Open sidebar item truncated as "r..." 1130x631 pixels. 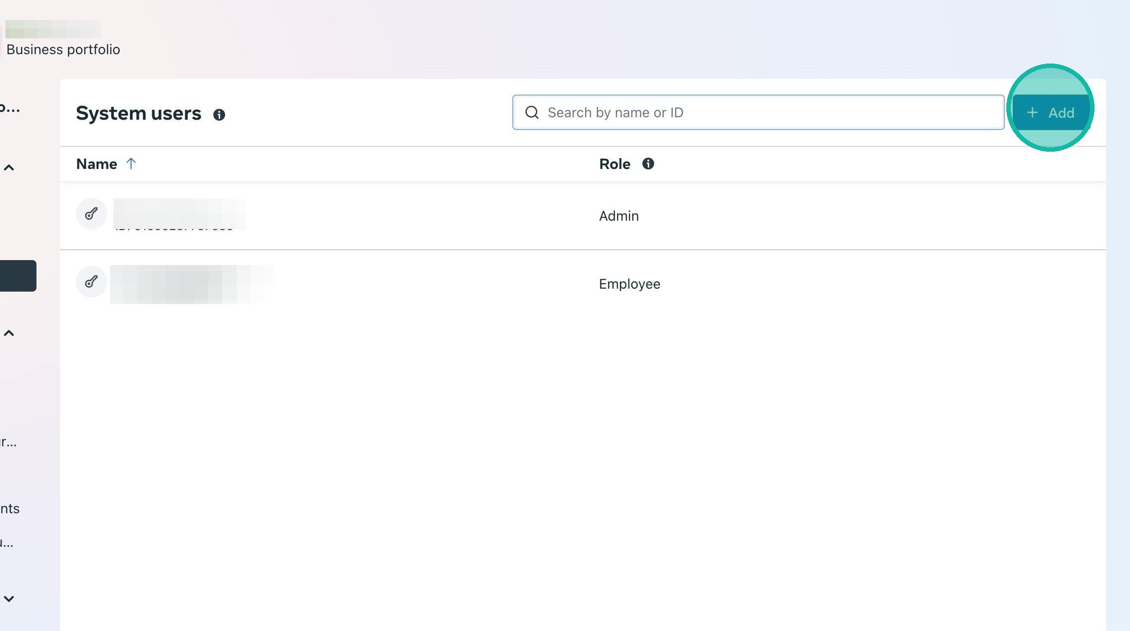8,442
